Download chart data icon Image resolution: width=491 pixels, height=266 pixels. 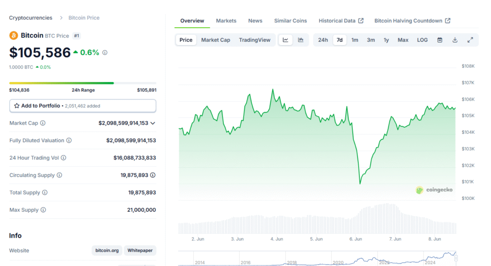pyautogui.click(x=455, y=40)
